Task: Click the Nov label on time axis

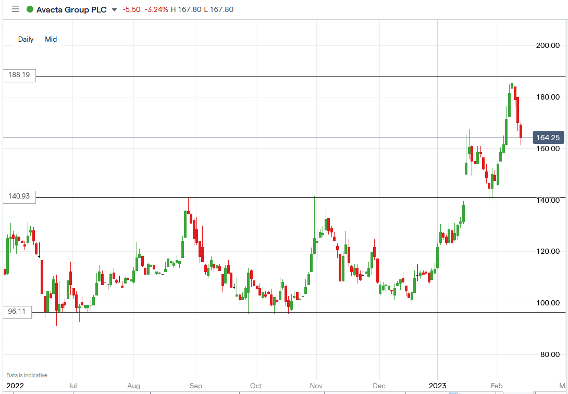Action: point(316,386)
